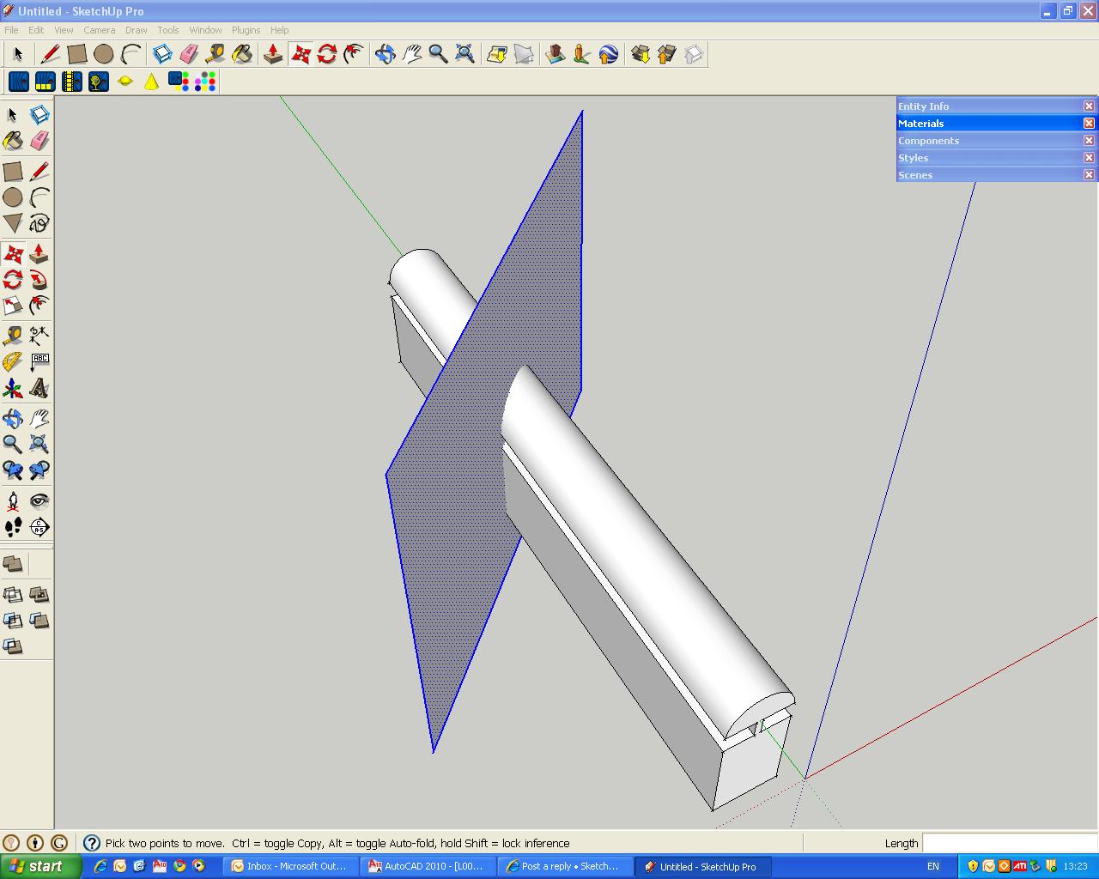Screen dimensions: 1099x879
Task: Open the Windows start button
Action: coord(40,866)
